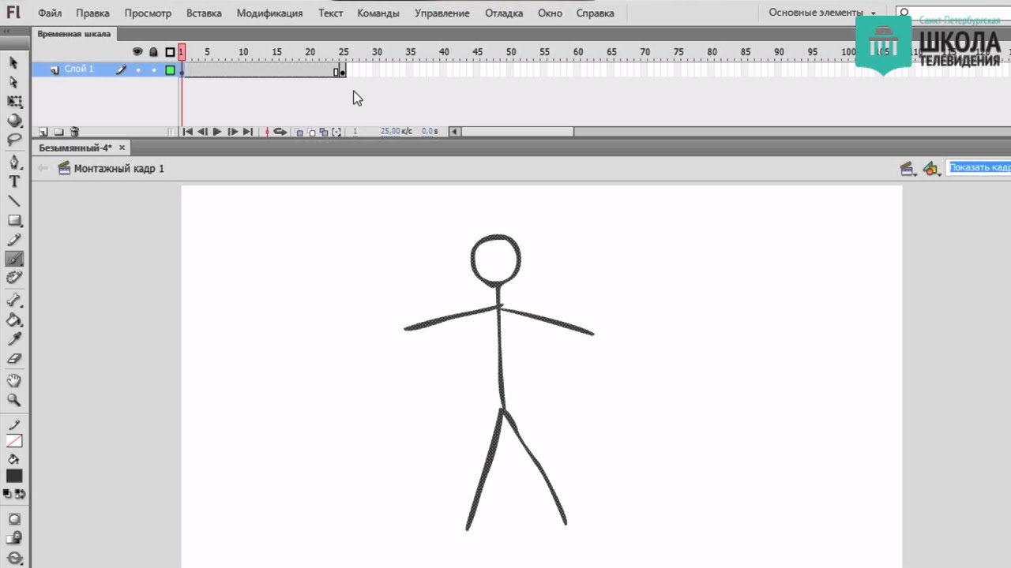1011x568 pixels.
Task: Select the Lasso tool
Action: click(x=14, y=140)
